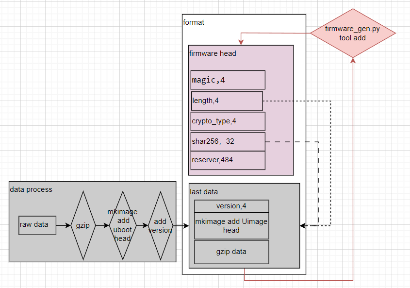This screenshot has height=288, width=410.
Task: Click the mkimage add Uimage head box
Action: pos(231,226)
